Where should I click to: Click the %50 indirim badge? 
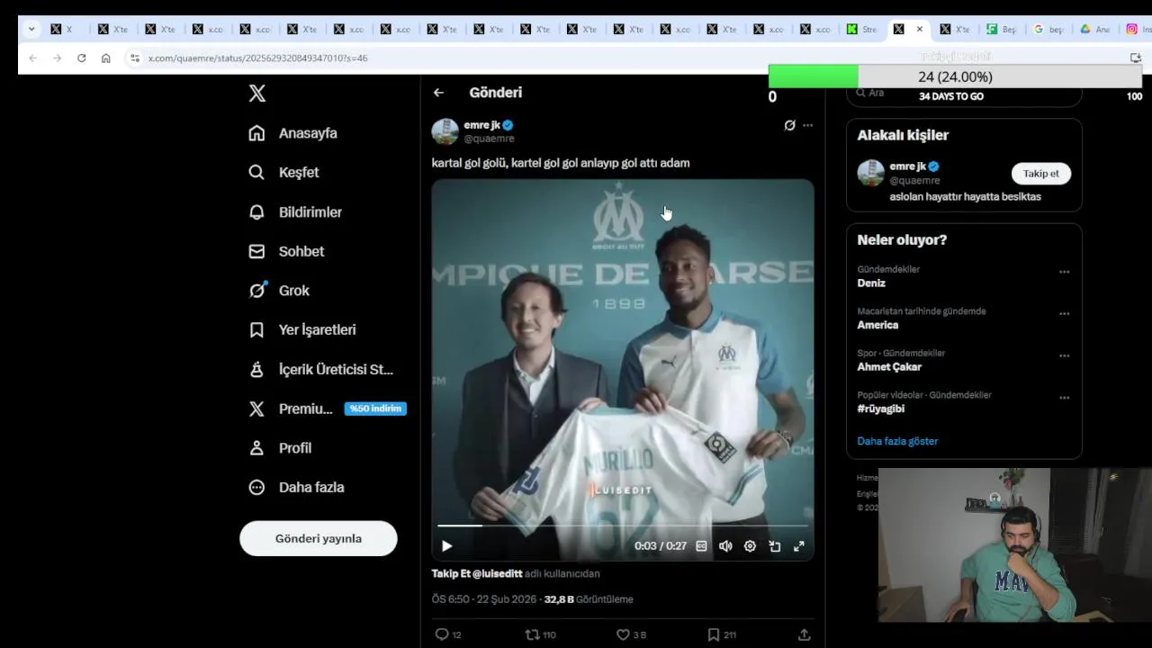375,409
